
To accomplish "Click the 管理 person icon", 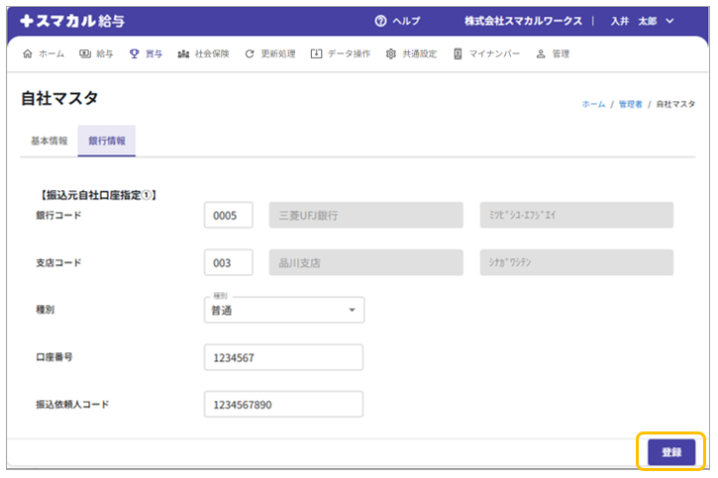I will tap(541, 54).
